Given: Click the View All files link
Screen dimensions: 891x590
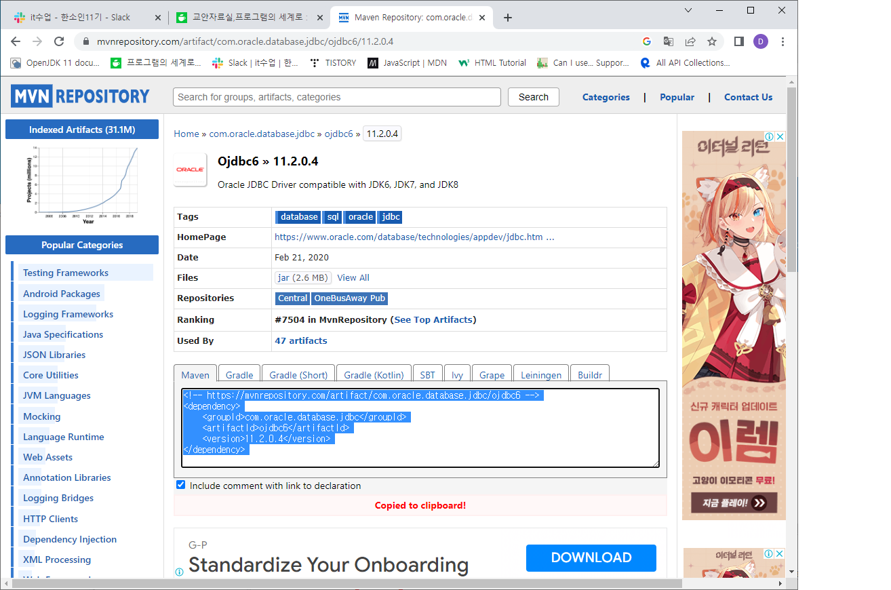Looking at the screenshot, I should (x=353, y=277).
